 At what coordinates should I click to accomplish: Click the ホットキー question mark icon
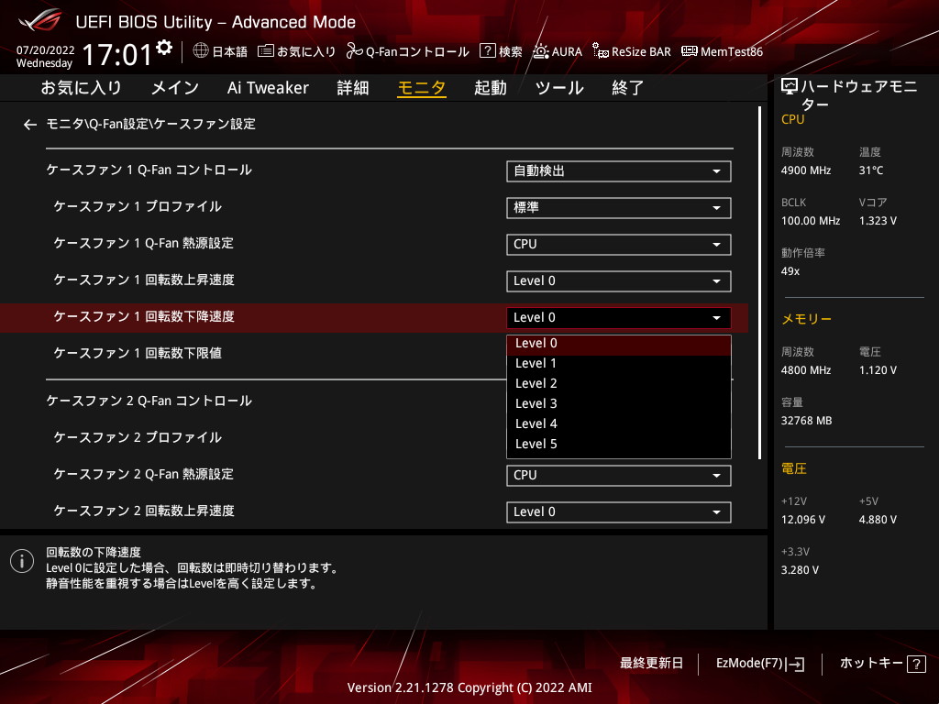[916, 664]
